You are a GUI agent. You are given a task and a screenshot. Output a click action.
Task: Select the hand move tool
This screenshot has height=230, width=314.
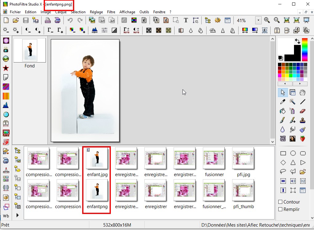coord(303,92)
